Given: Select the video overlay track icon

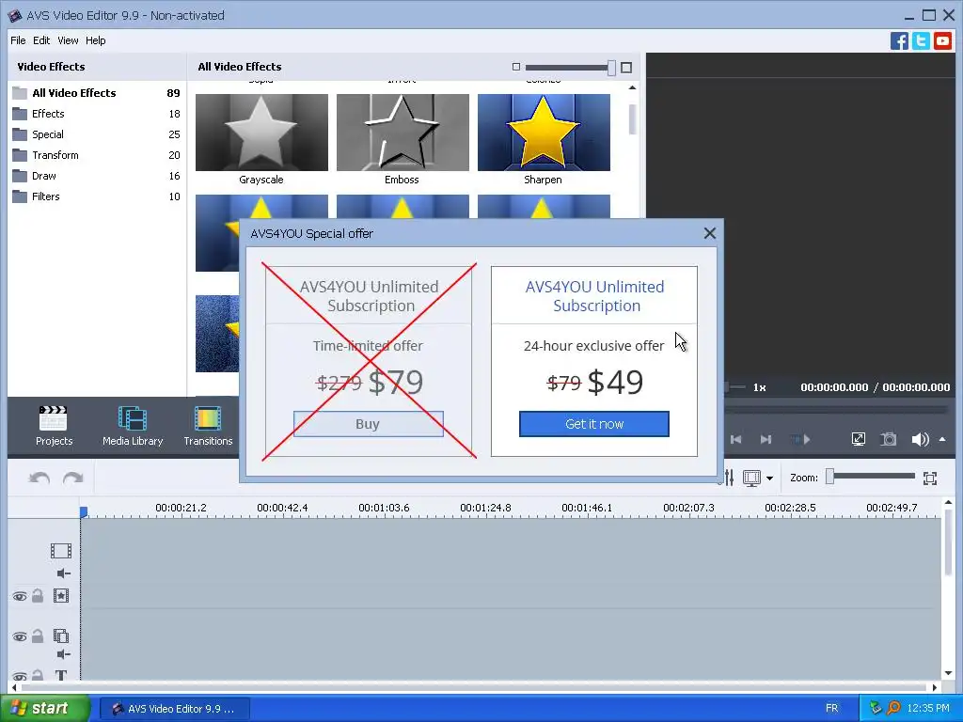Looking at the screenshot, I should [x=61, y=636].
